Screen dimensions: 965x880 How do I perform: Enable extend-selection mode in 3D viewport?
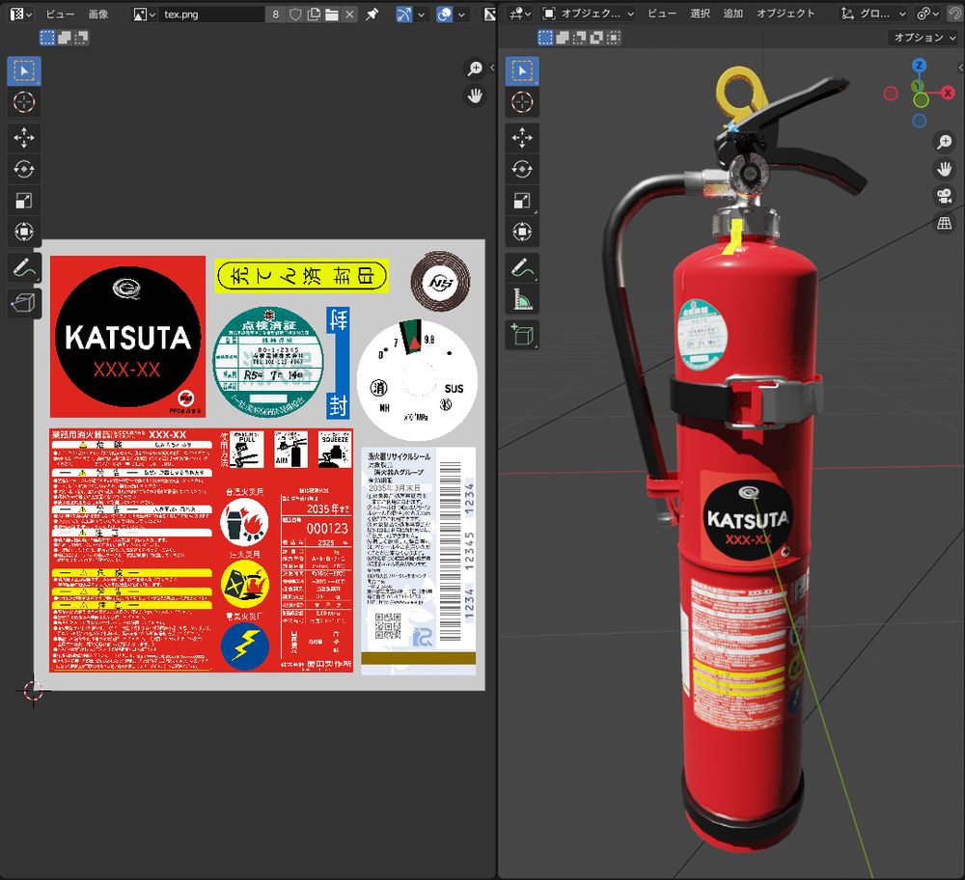pyautogui.click(x=562, y=38)
